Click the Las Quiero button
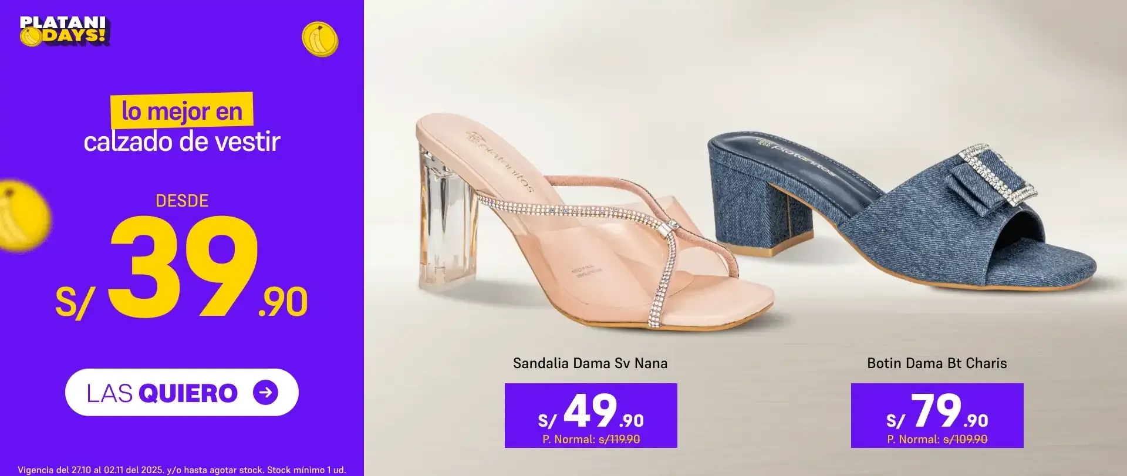Screen dimensions: 1127x476 tap(182, 393)
